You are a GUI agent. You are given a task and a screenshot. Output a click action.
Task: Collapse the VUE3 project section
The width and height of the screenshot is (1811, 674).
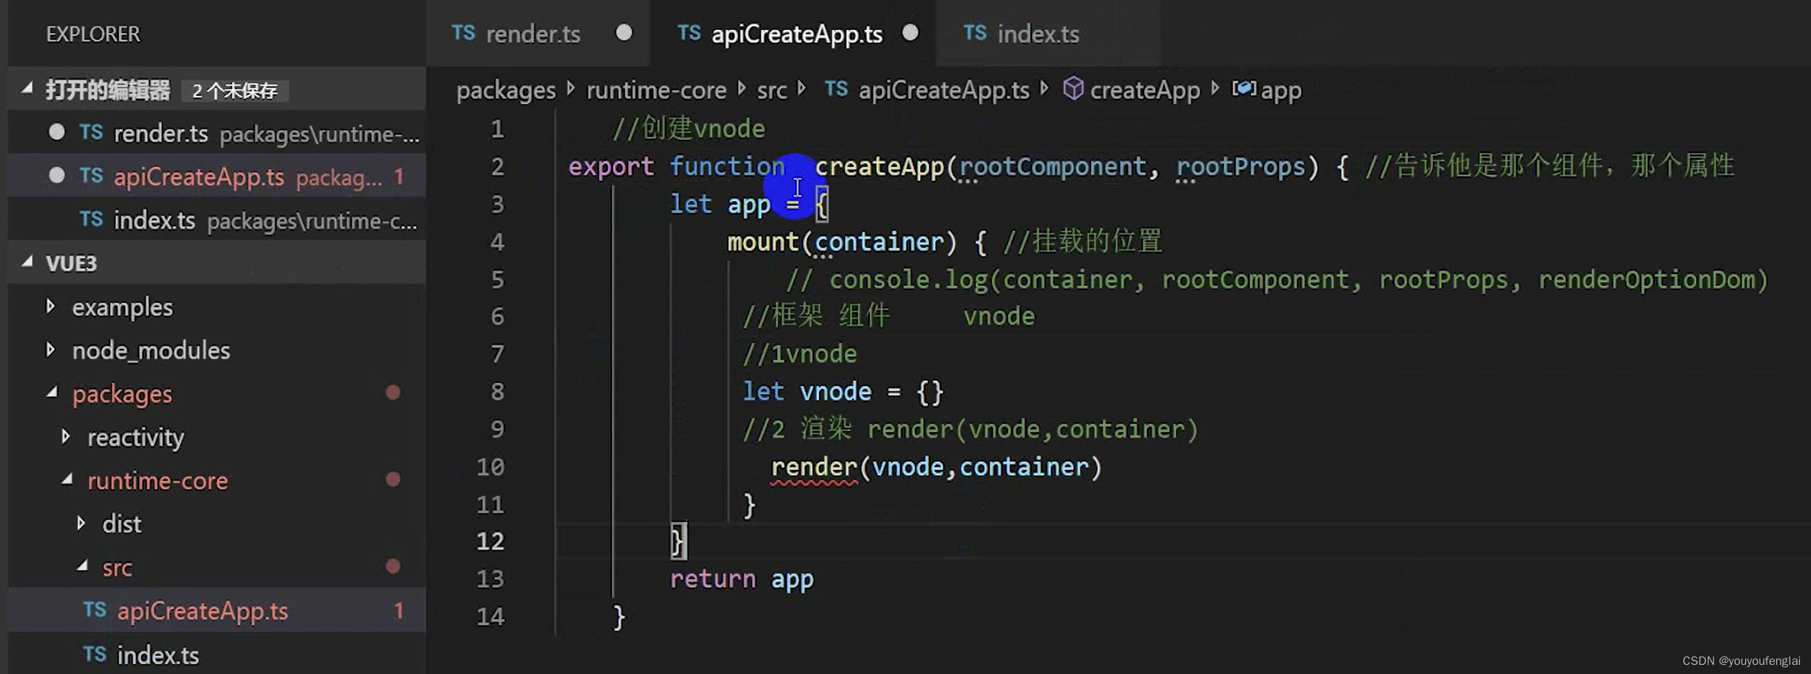pos(27,262)
